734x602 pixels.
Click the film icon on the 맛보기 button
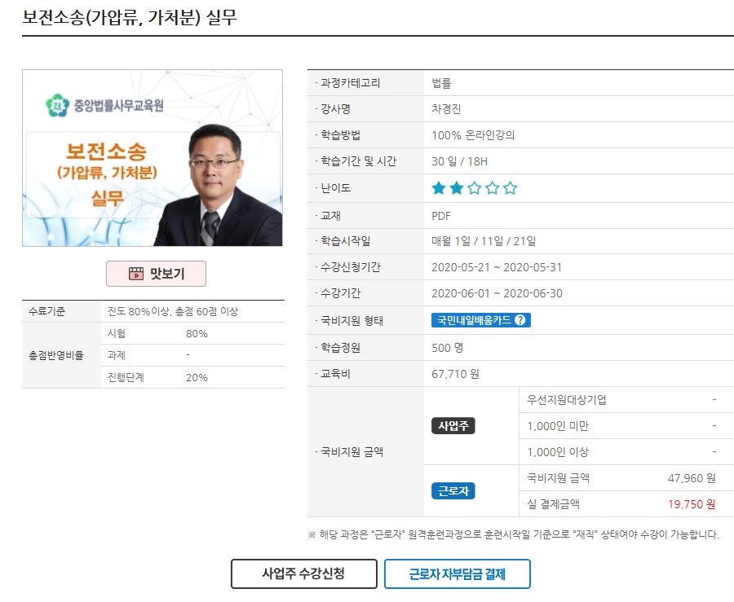[x=135, y=274]
